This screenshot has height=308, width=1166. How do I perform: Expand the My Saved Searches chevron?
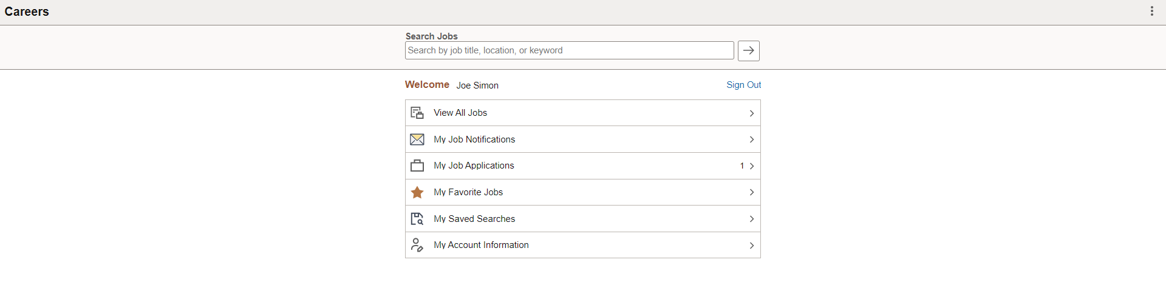tap(751, 219)
